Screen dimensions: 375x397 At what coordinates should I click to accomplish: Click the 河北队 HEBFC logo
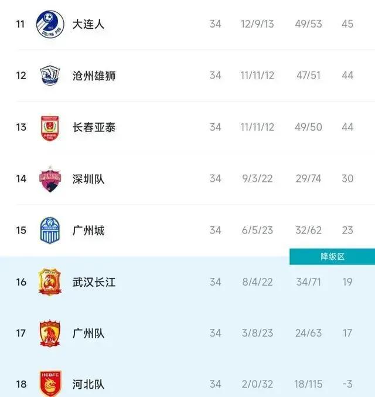pos(49,384)
